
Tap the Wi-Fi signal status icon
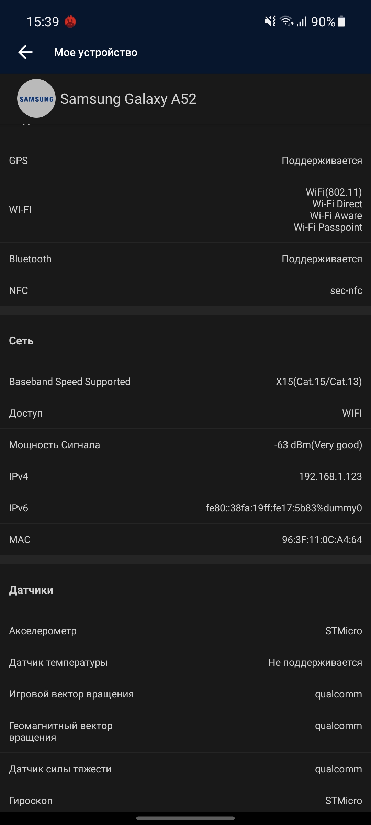286,22
